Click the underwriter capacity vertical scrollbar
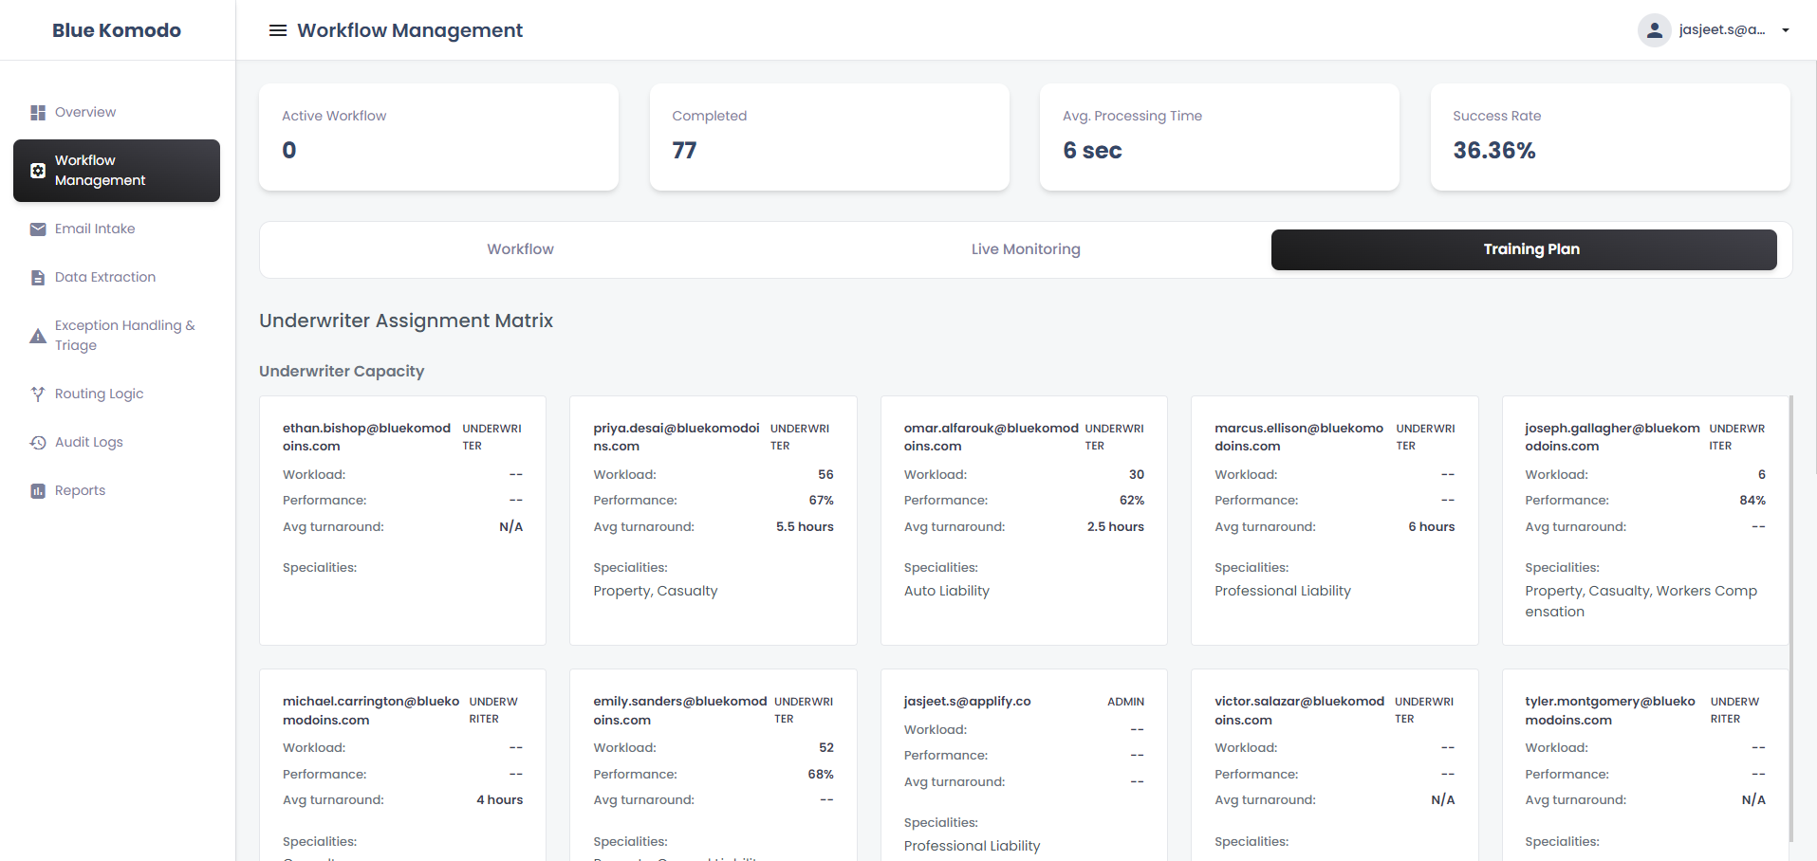 click(1790, 616)
